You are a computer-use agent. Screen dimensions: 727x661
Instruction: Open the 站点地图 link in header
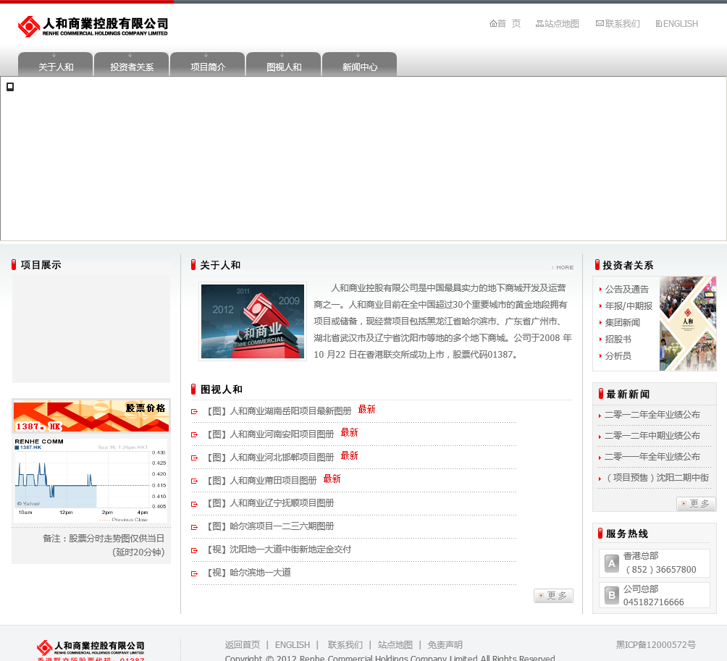tap(558, 24)
